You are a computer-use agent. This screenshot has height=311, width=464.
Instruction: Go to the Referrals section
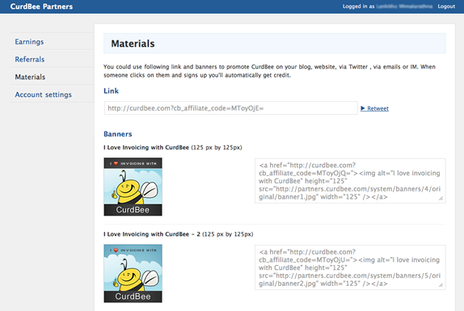pos(30,59)
